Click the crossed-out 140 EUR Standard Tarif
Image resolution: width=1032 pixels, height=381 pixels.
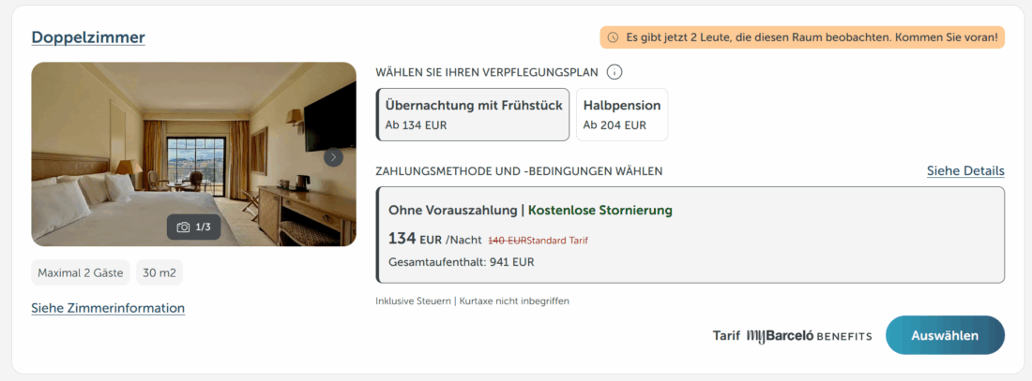click(538, 241)
